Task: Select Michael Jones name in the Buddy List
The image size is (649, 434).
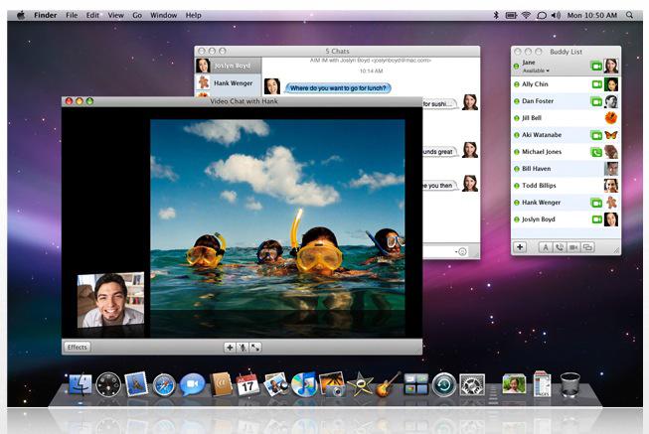Action: (x=542, y=152)
